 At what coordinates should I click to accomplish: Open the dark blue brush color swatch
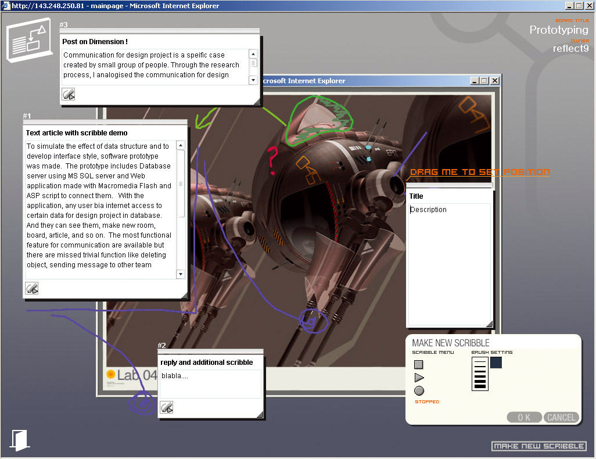(x=496, y=363)
